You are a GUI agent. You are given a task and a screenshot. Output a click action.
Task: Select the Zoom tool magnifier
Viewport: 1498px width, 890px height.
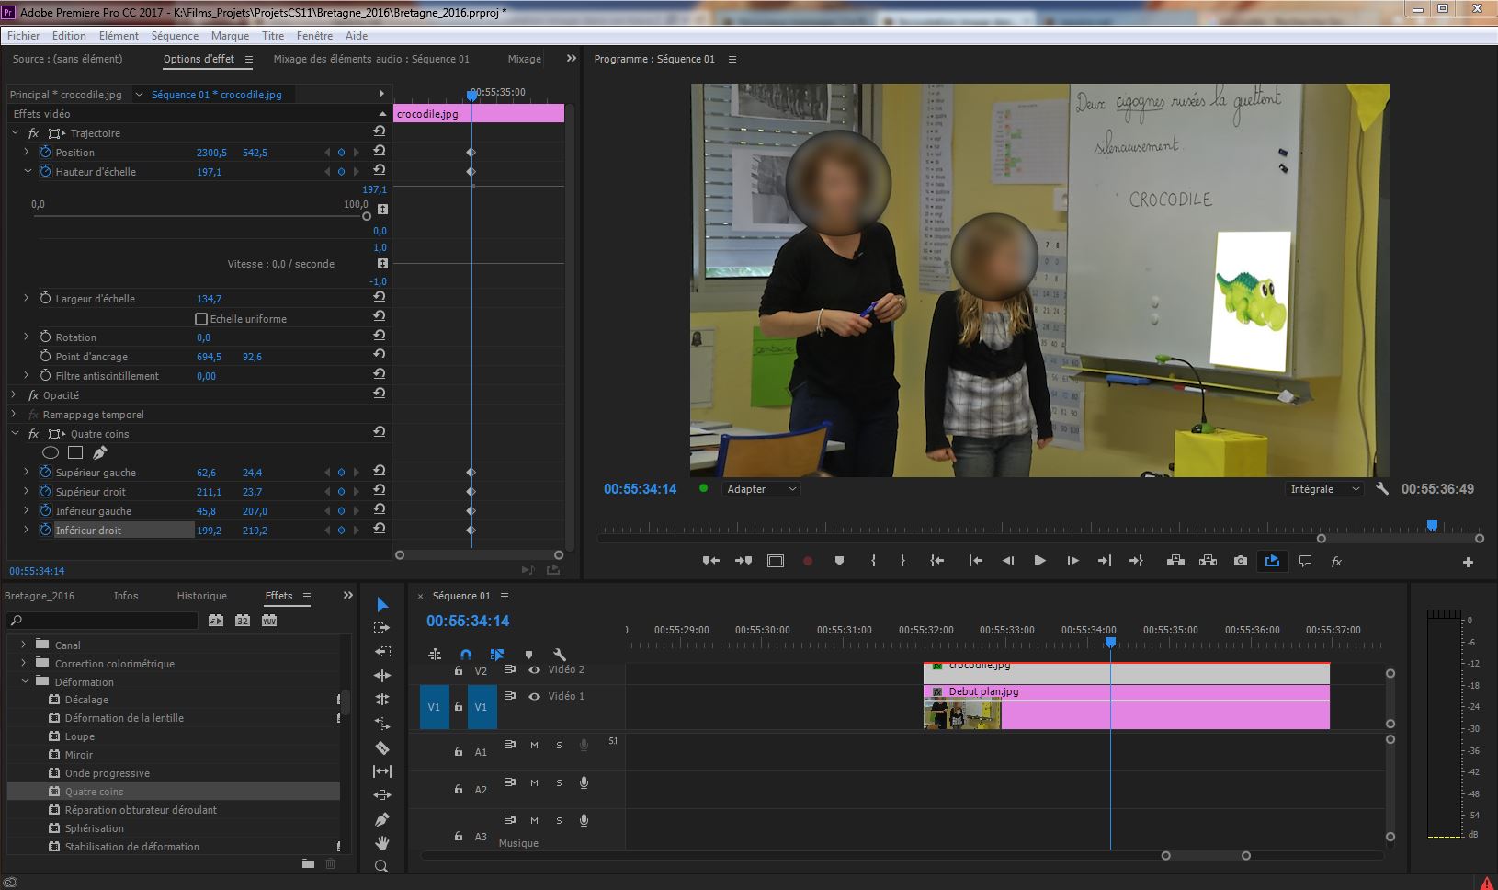point(382,866)
